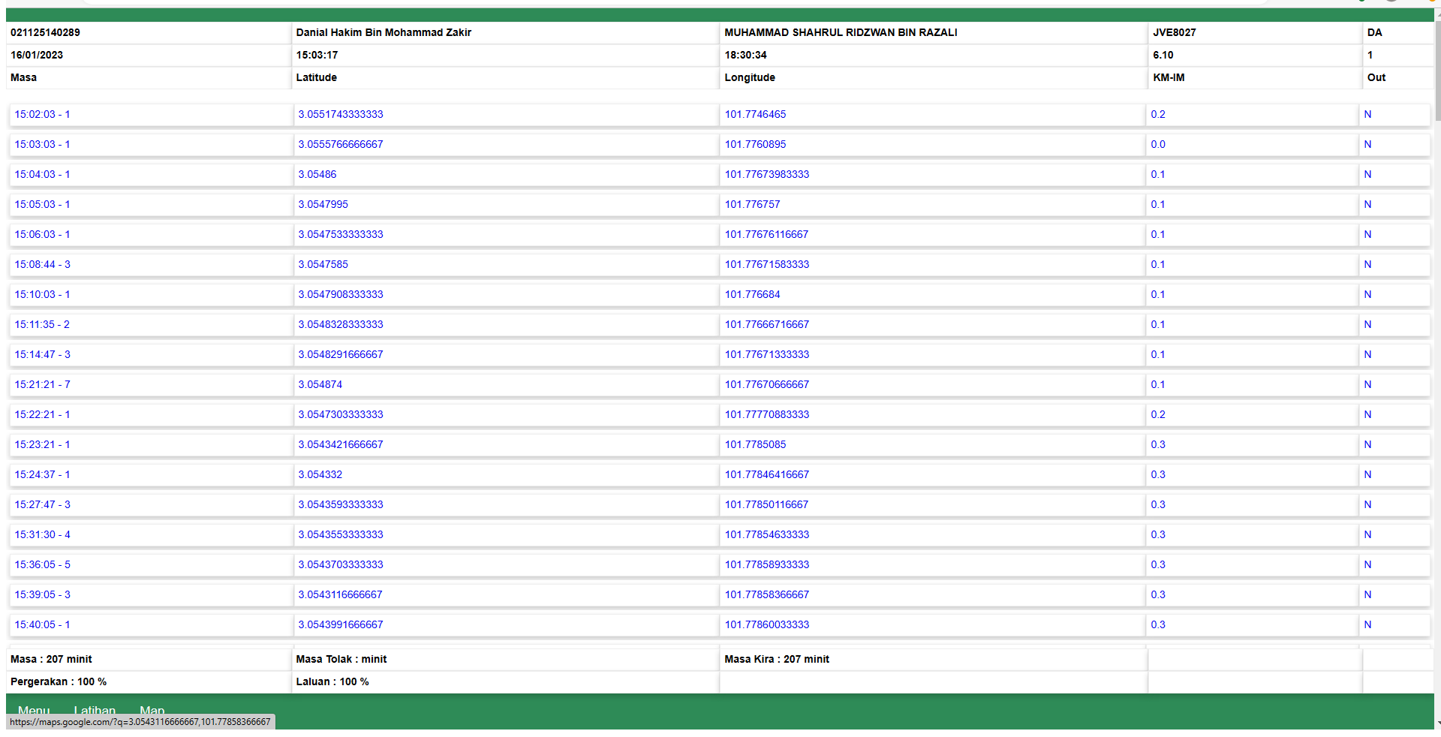Click longitude link 101.7785085
This screenshot has width=1441, height=737.
click(755, 444)
